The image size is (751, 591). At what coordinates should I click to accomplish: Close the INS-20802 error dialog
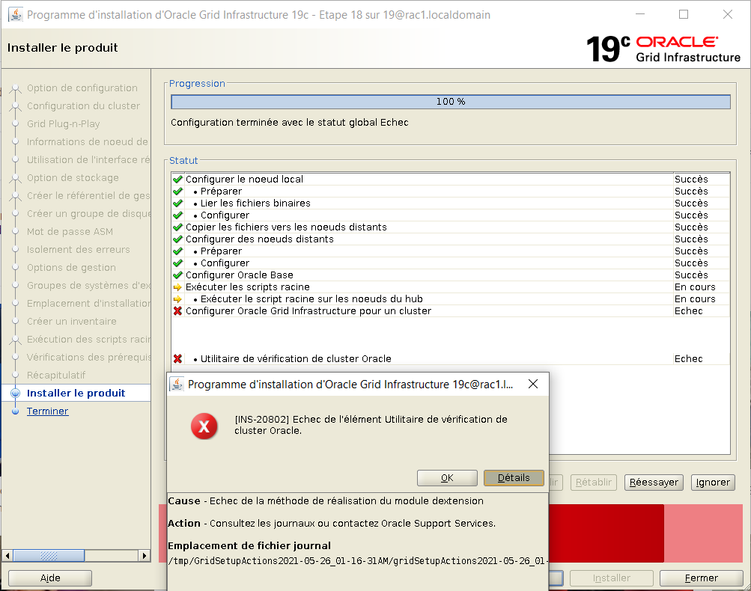point(533,384)
